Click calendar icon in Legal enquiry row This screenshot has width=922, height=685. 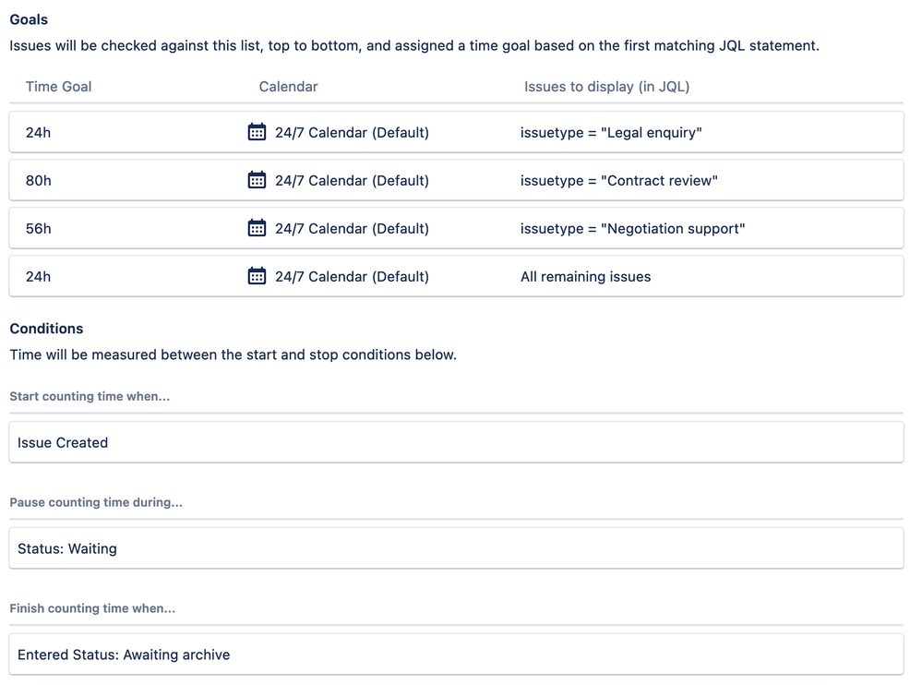click(257, 132)
